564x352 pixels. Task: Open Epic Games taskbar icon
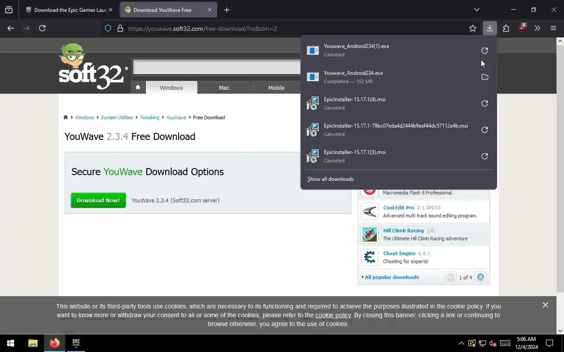tap(76, 343)
